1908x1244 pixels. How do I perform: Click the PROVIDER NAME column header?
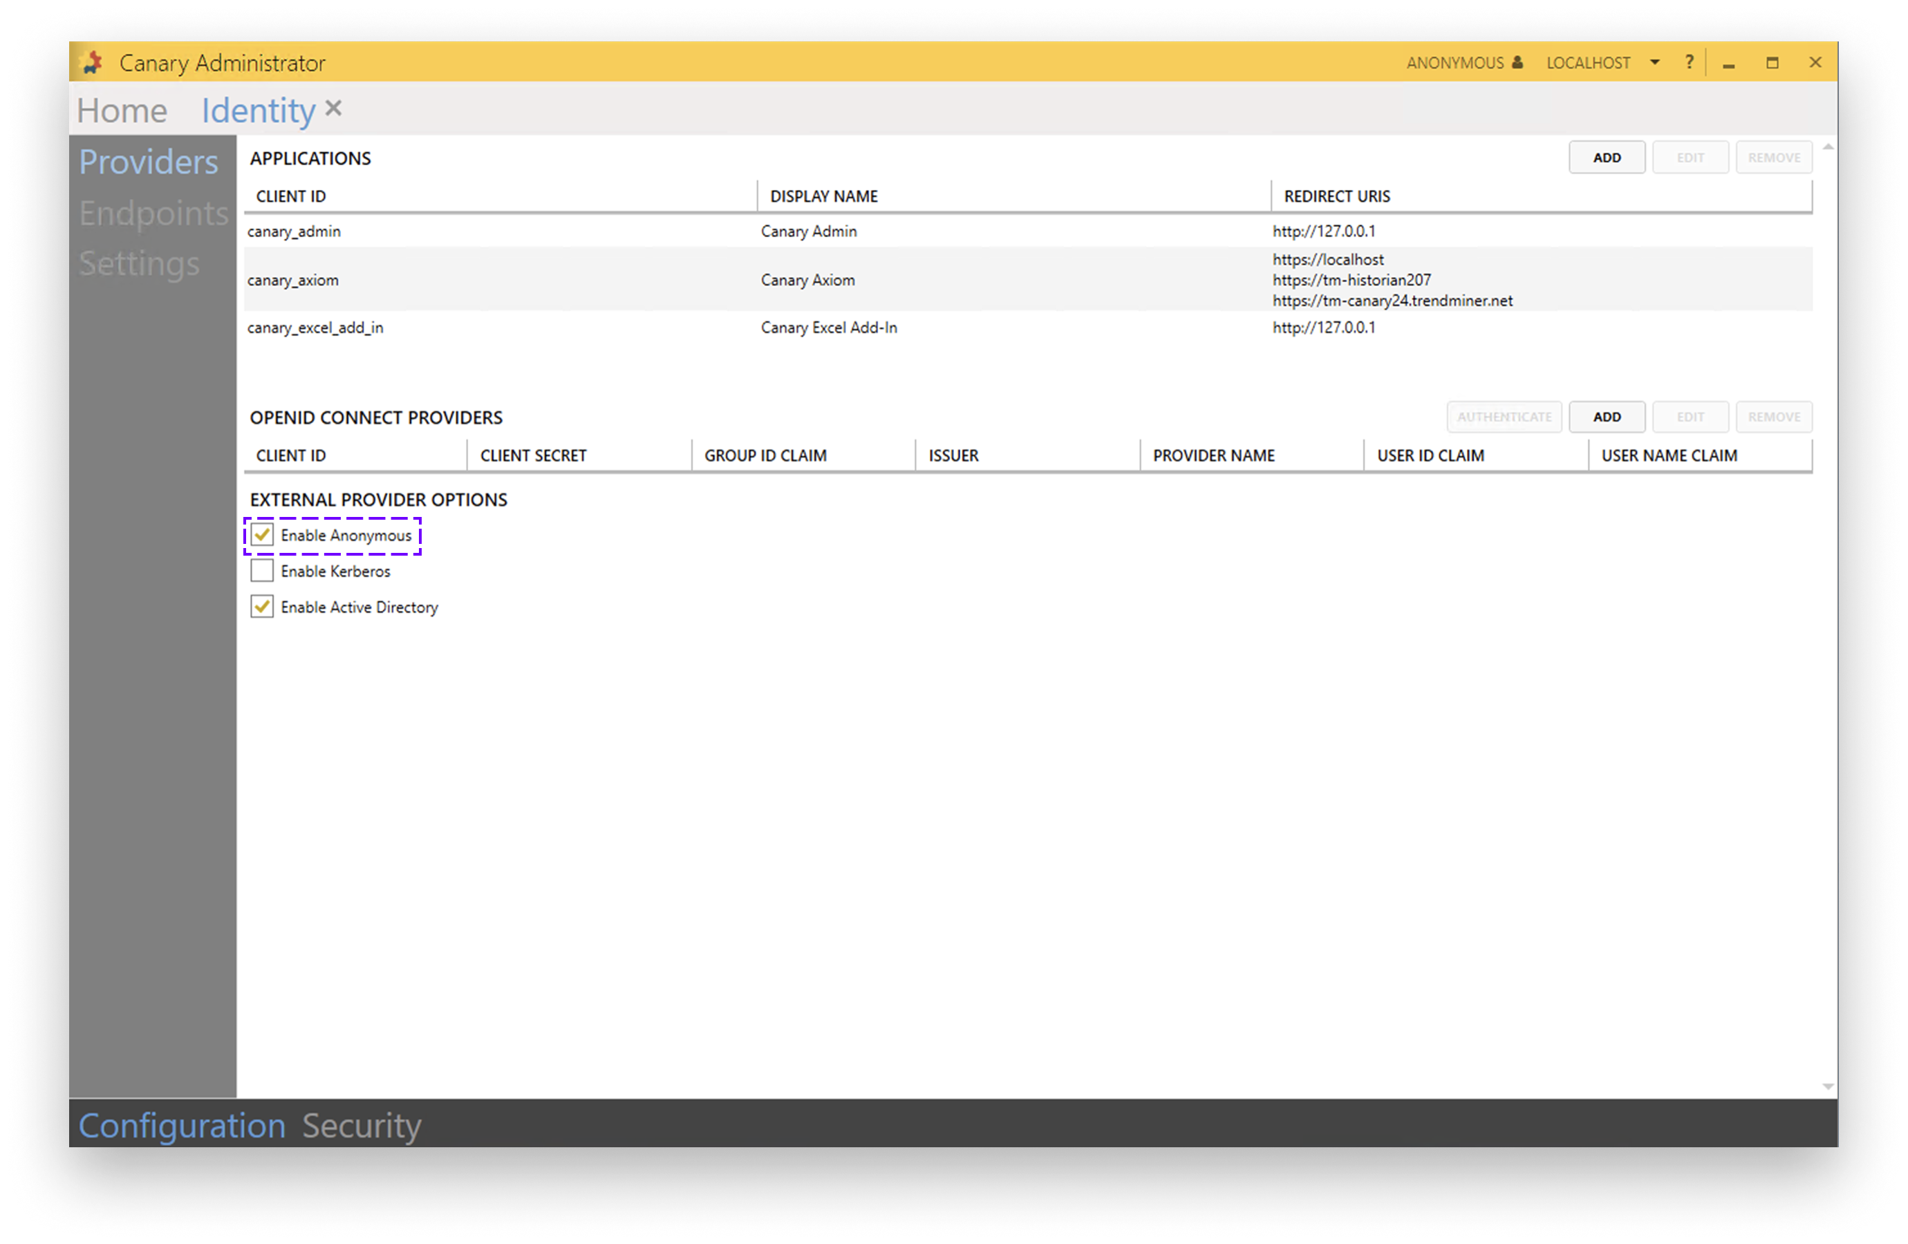(1251, 455)
